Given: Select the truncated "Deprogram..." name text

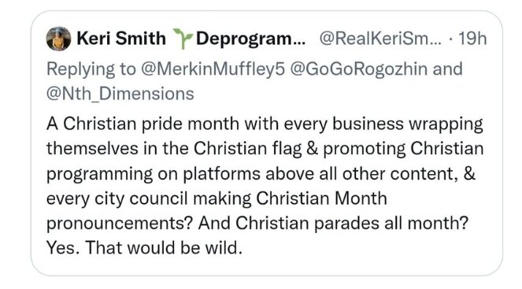Looking at the screenshot, I should (x=250, y=39).
